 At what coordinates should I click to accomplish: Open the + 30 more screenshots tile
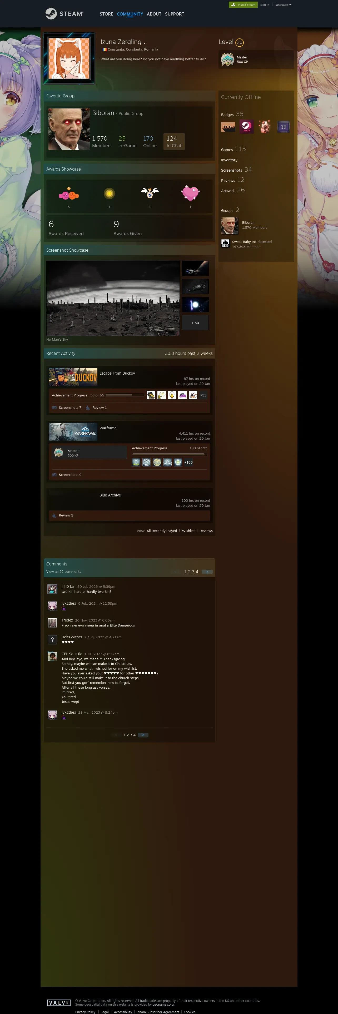(x=195, y=323)
